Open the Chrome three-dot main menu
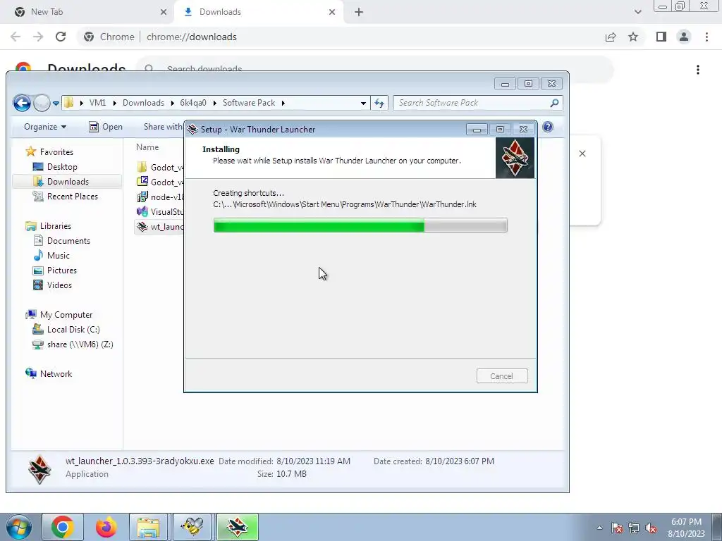722x541 pixels. [706, 37]
